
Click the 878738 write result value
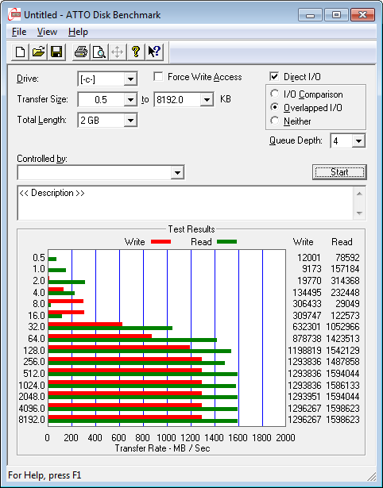click(307, 338)
